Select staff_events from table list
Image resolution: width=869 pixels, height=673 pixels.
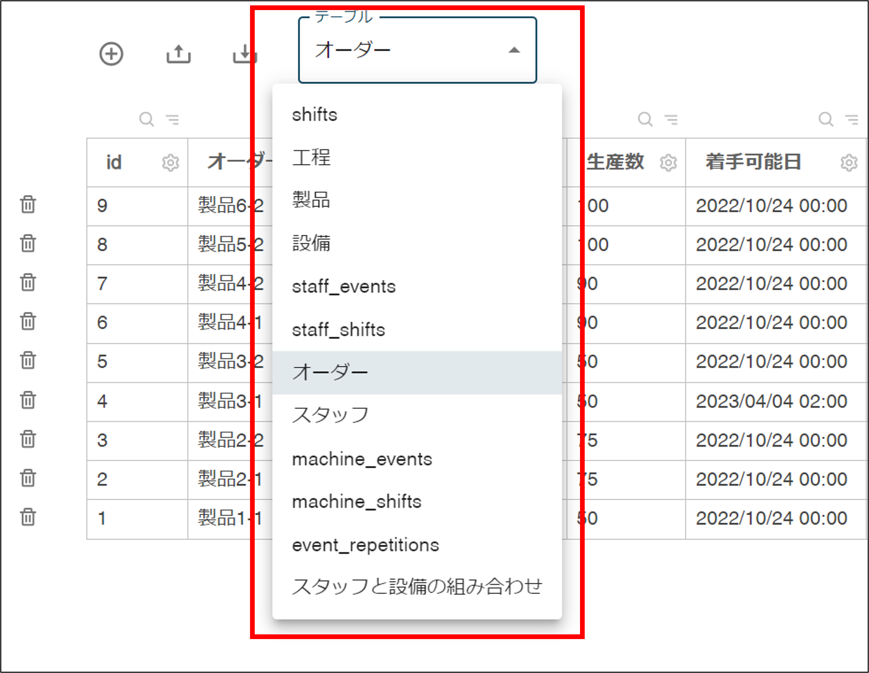[x=417, y=286]
